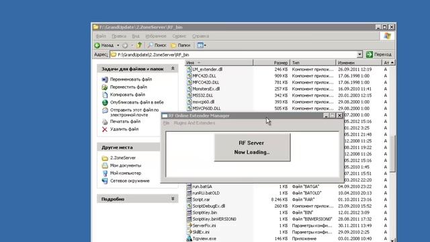This screenshot has width=430, height=242.
Task: Open the Правка menu in Explorer
Action: click(119, 36)
